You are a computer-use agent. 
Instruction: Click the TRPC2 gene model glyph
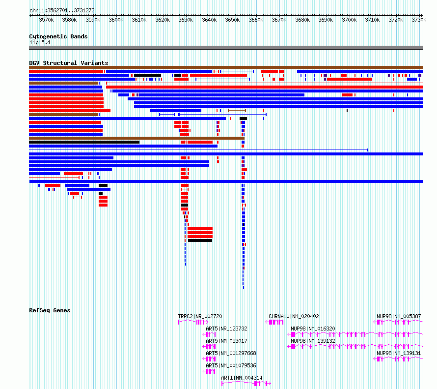click(x=193, y=322)
